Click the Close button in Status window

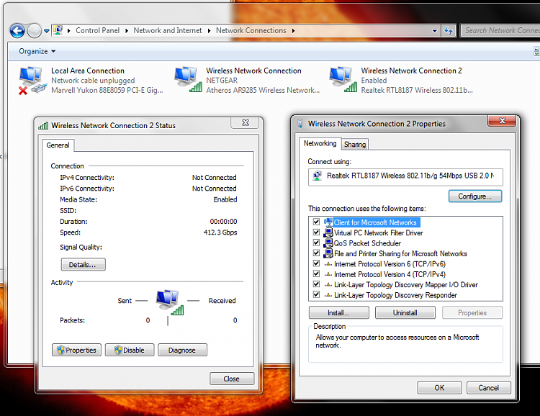232,379
